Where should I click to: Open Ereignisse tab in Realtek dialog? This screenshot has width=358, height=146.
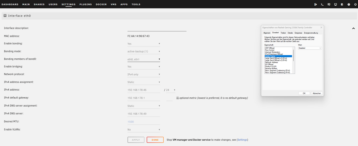299,33
